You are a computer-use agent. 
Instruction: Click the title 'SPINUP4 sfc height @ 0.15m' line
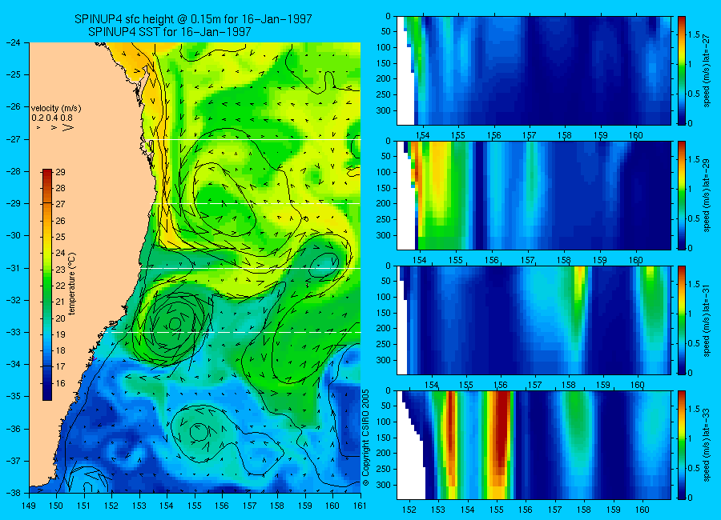tap(193, 19)
